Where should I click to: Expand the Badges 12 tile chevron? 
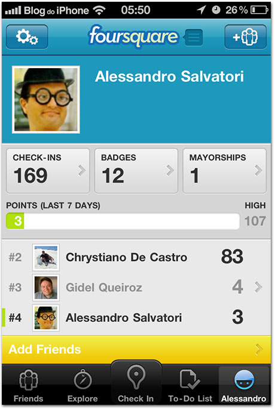[170, 170]
